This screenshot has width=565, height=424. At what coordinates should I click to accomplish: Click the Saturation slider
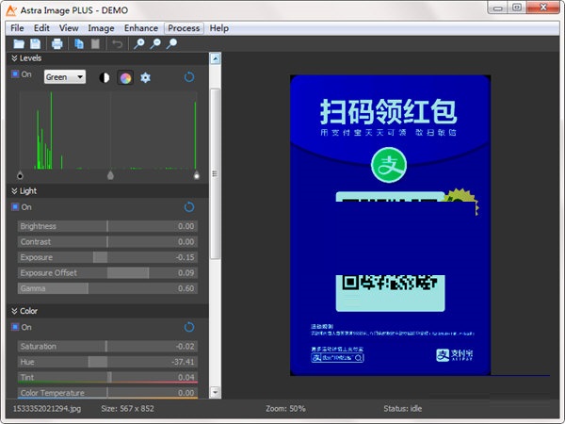point(107,346)
